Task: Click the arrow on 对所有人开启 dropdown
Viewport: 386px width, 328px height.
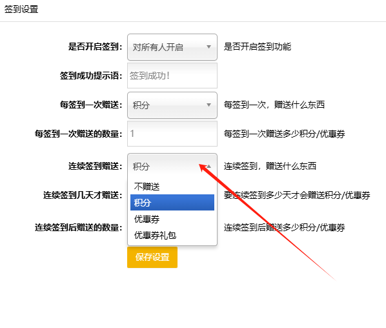Action: coord(208,46)
